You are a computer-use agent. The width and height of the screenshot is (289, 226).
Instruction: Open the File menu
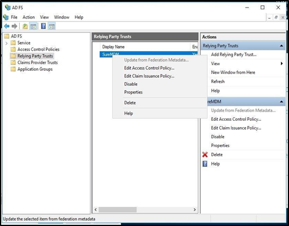point(14,17)
